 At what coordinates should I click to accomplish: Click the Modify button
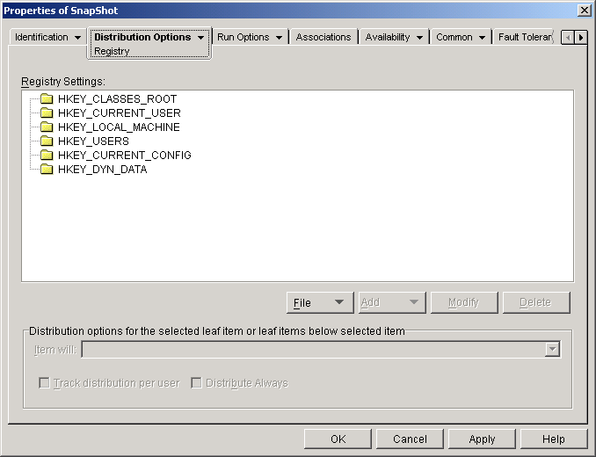464,302
